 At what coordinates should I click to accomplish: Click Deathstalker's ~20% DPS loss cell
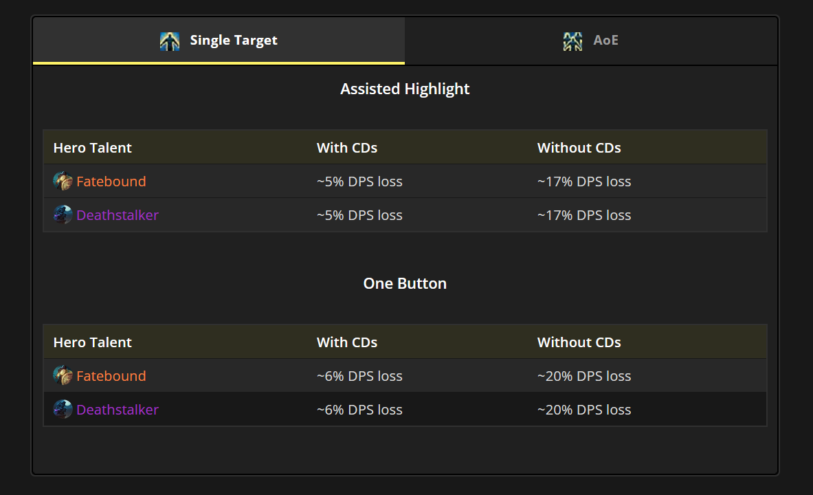pyautogui.click(x=583, y=410)
